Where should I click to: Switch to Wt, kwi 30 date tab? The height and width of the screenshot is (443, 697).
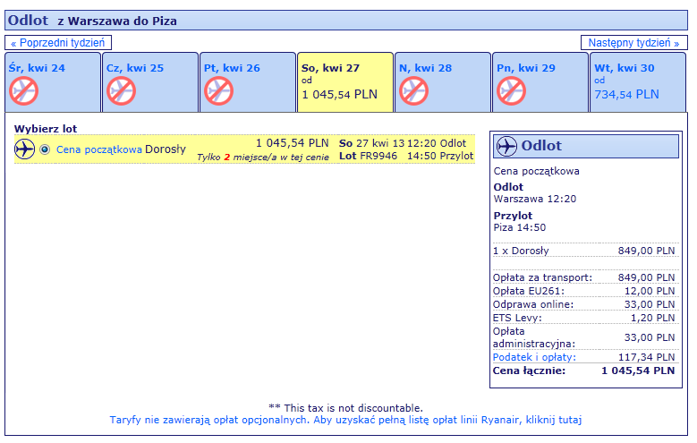(638, 81)
